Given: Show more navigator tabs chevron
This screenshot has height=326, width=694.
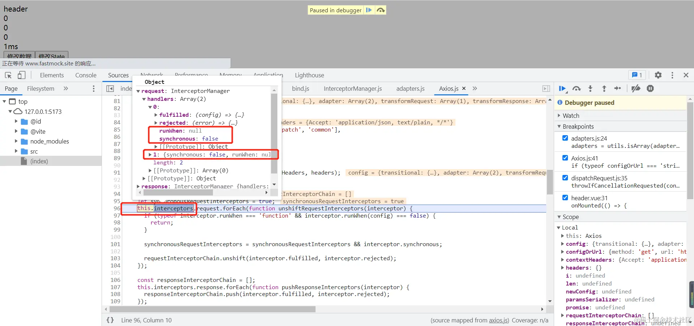Looking at the screenshot, I should 66,89.
